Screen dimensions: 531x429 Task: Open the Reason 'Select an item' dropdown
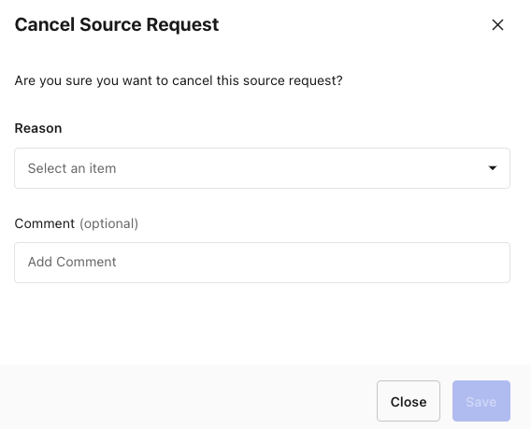tap(262, 168)
